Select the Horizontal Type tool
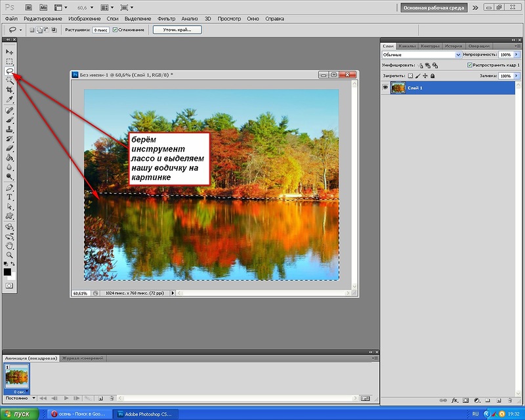Viewport: 525px width, 420px height. click(x=9, y=197)
